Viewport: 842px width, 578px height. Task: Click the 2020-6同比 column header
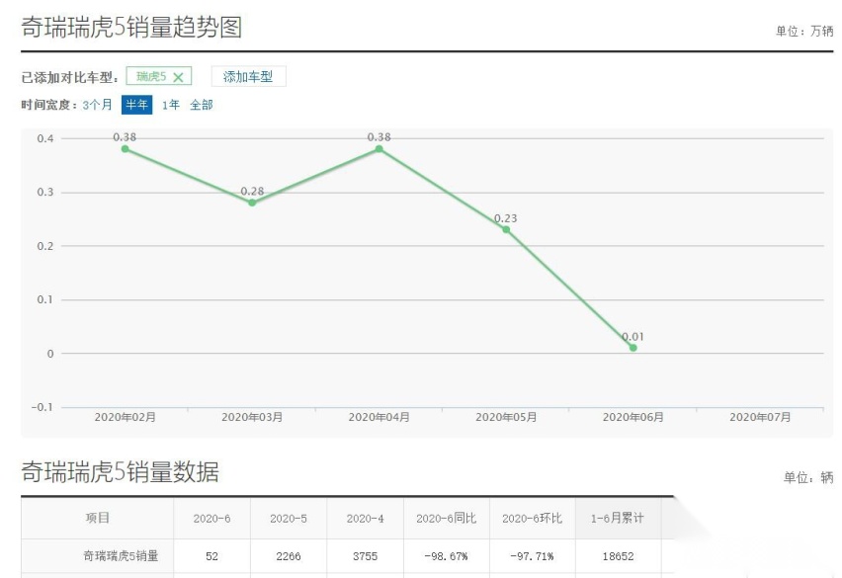(x=447, y=519)
